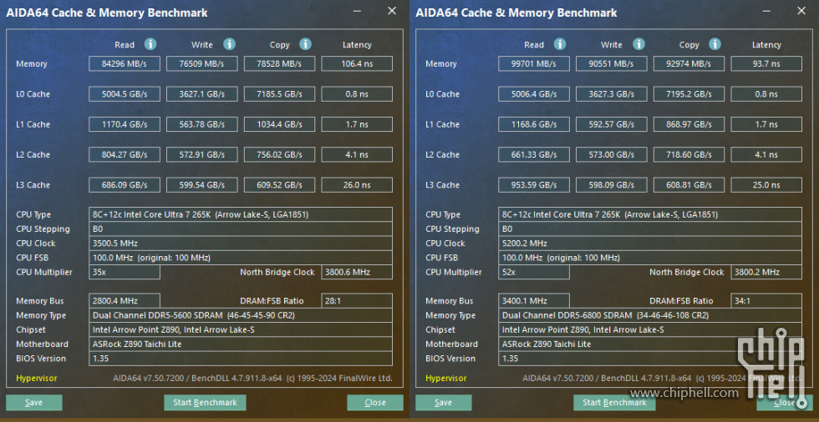Click Close button in left window
This screenshot has height=422, width=819.
(375, 402)
